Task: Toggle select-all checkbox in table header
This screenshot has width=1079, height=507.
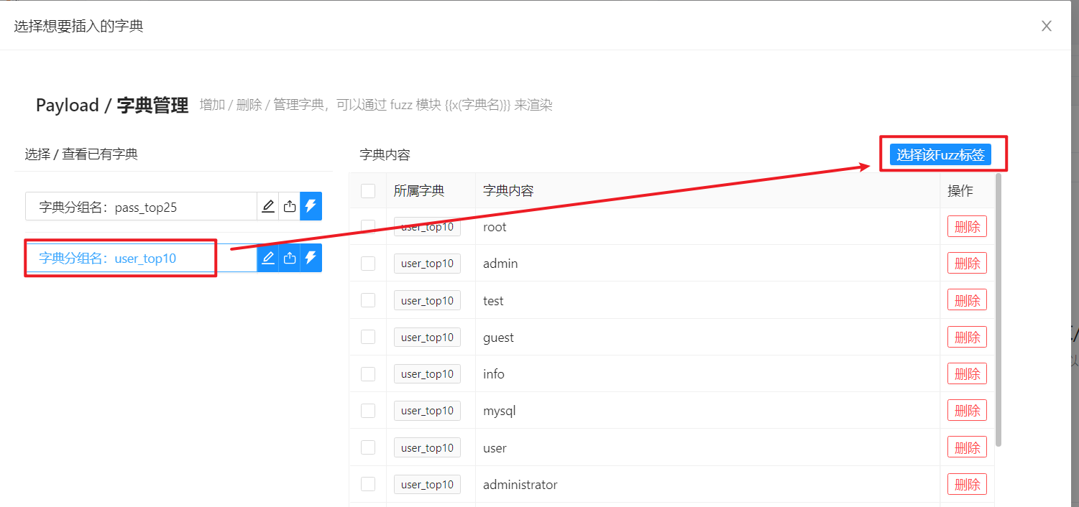Action: (x=368, y=190)
